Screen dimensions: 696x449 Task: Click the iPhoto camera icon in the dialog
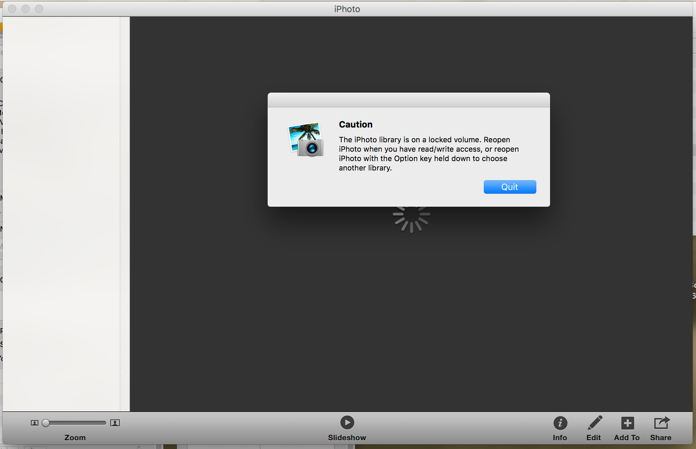pos(305,139)
